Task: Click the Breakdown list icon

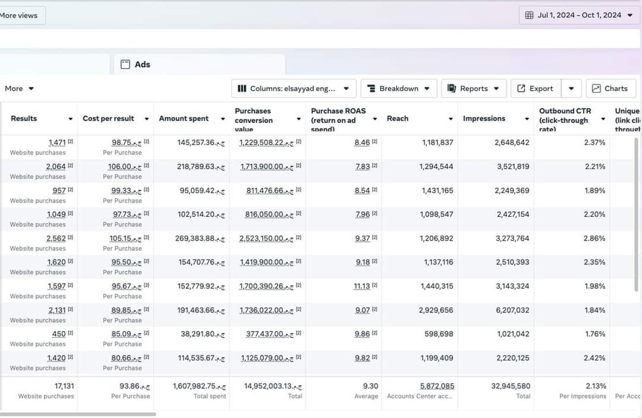Action: pyautogui.click(x=371, y=88)
